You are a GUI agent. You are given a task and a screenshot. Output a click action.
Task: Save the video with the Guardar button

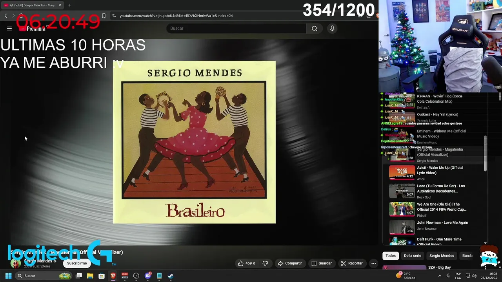click(322, 263)
